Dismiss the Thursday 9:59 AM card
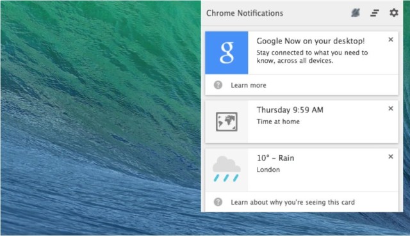 [x=391, y=108]
